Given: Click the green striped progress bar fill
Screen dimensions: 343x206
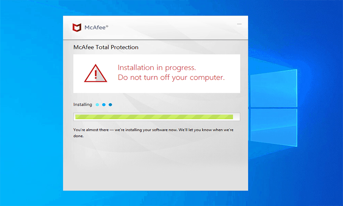Looking at the screenshot, I should point(154,117).
